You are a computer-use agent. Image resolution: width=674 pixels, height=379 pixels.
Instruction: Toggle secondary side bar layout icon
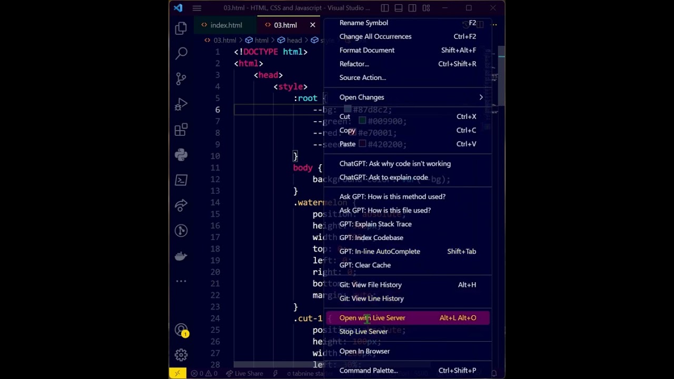pos(412,8)
